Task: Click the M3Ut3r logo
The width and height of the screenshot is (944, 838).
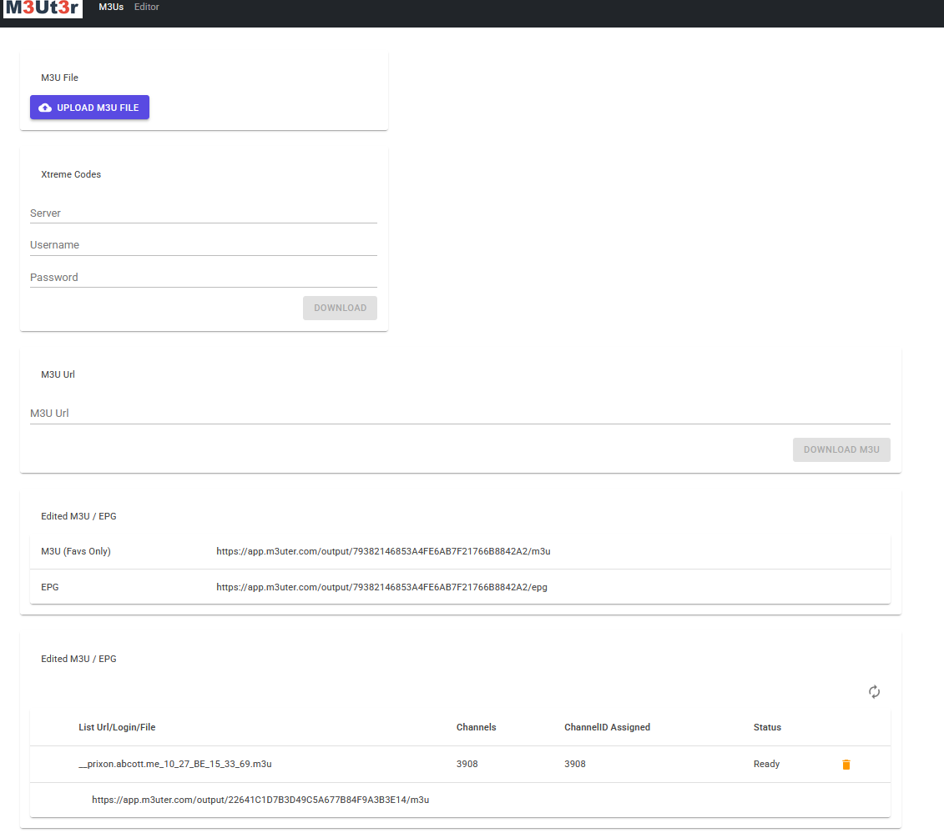Action: tap(43, 9)
